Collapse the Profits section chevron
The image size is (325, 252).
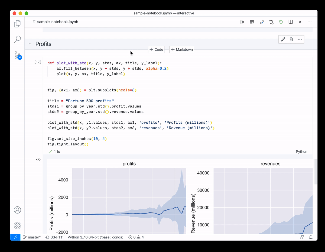click(30, 44)
